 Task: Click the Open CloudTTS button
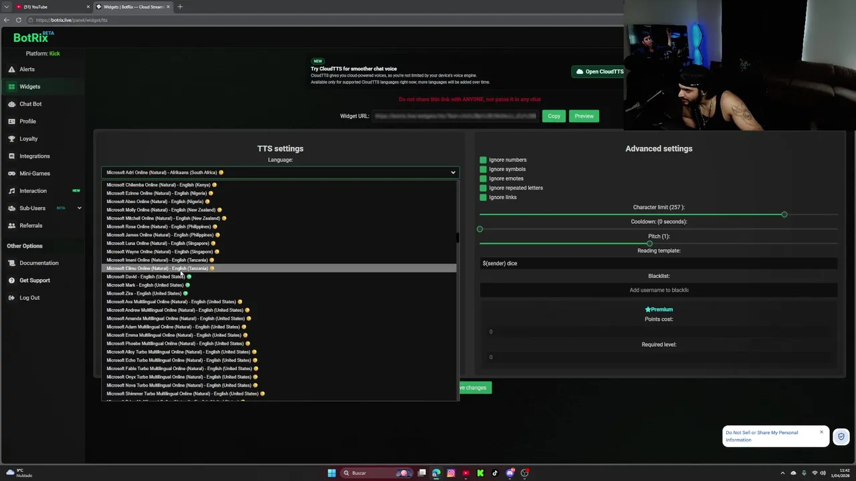point(599,71)
